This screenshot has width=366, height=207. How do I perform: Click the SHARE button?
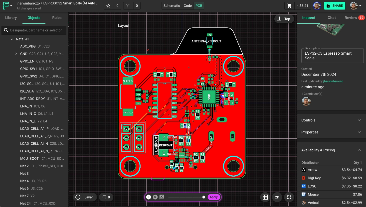(x=335, y=6)
